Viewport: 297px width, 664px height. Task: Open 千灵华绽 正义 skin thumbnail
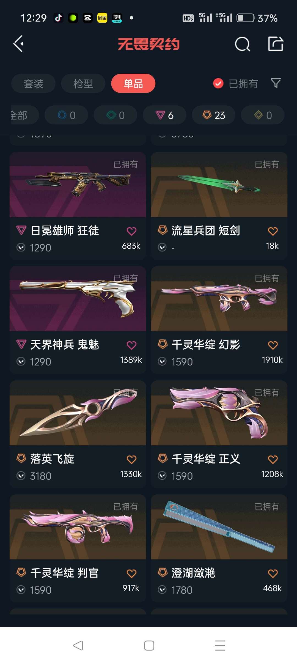click(219, 413)
